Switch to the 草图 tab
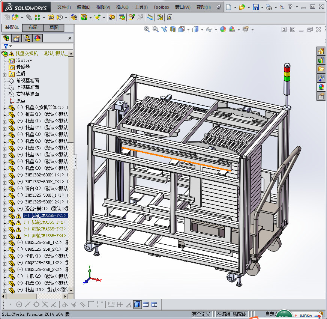The height and width of the screenshot is (319, 327). (x=54, y=28)
